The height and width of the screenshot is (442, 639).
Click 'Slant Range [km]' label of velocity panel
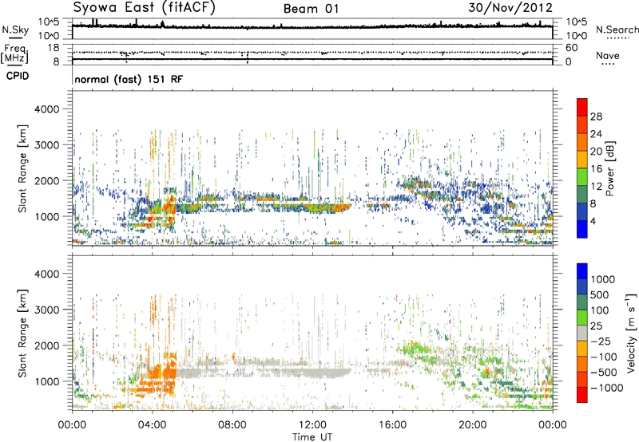pos(22,333)
